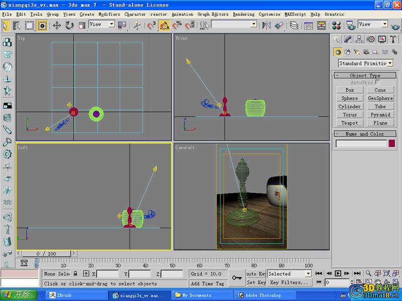Enable Auto Key animation mode
Screen dimensions: 402x301
pyautogui.click(x=256, y=274)
